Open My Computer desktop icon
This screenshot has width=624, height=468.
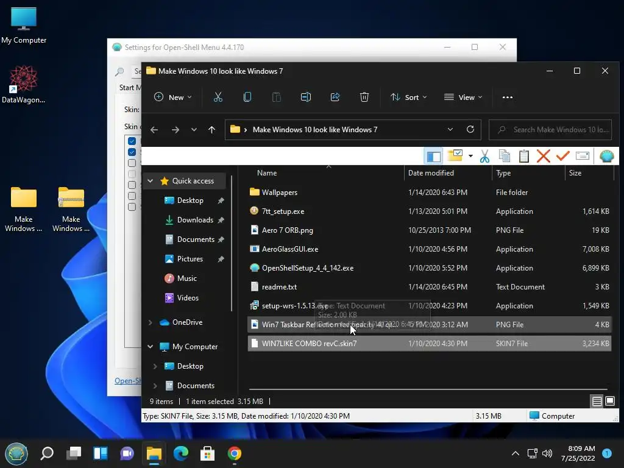[24, 25]
